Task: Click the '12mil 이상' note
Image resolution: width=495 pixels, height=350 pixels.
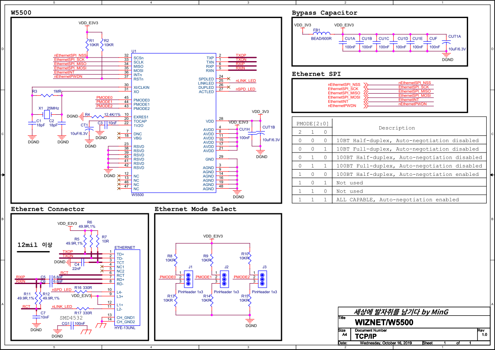Action: click(x=35, y=244)
